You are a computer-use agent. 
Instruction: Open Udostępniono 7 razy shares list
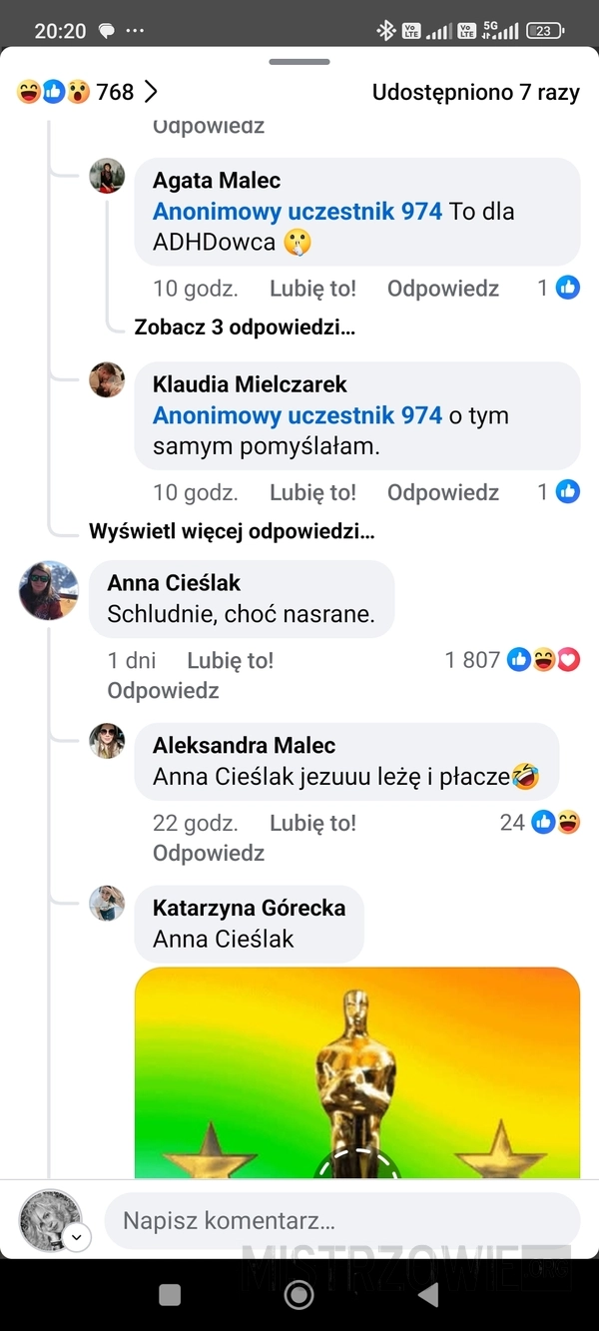(x=475, y=92)
